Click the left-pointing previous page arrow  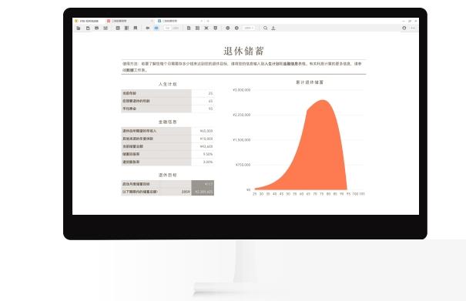pyautogui.click(x=148, y=28)
